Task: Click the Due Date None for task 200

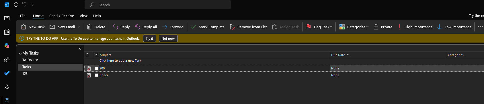Action: pos(335,68)
